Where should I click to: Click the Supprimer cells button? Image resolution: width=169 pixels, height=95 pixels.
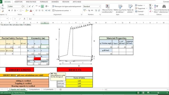[x=141, y=8]
